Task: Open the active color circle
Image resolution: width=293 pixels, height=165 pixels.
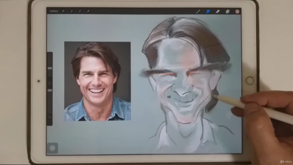Action: tap(237, 11)
